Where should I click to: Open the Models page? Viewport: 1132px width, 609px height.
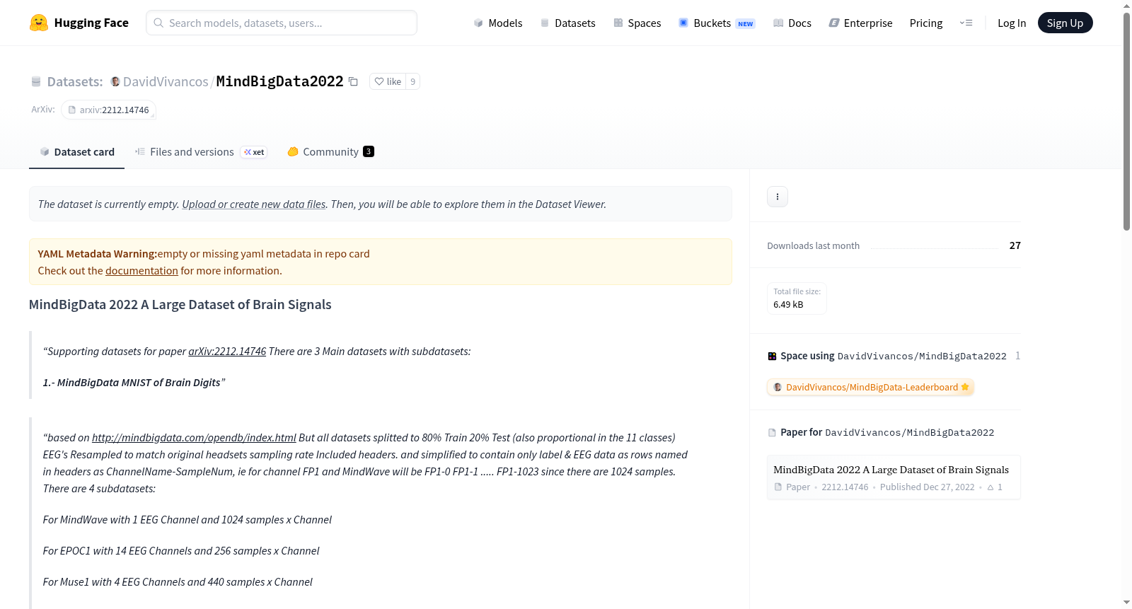pyautogui.click(x=498, y=23)
